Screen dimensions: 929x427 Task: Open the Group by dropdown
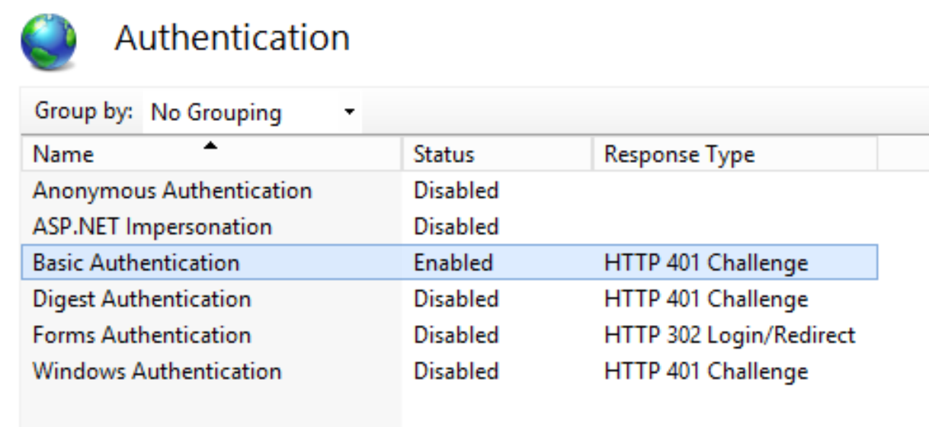251,113
